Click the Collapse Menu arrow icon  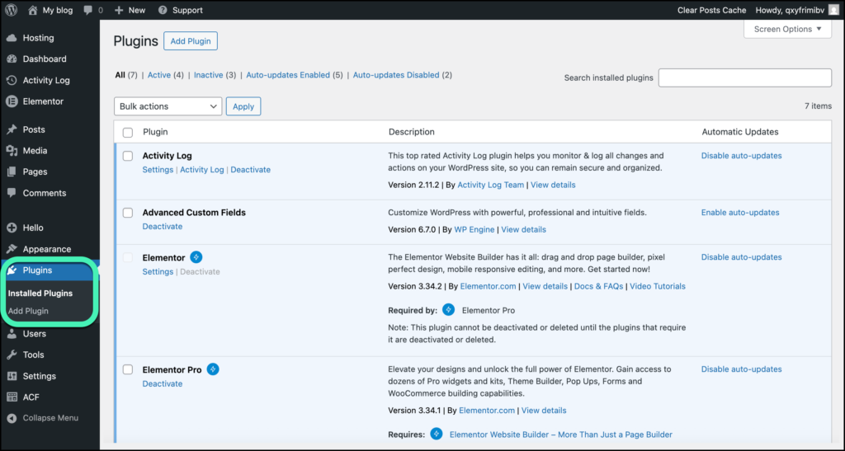coord(12,418)
